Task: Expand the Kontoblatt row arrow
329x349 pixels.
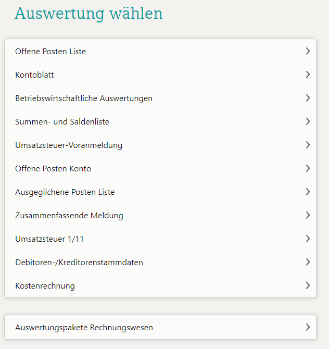Action: 308,74
